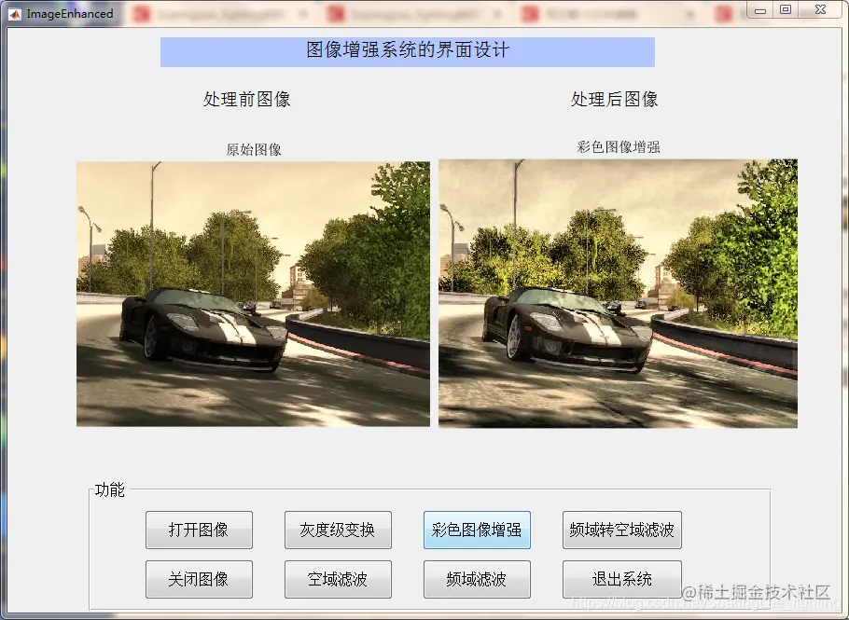Run 空域滤波 spatial filtering
Screen dimensions: 849x620
pyautogui.click(x=338, y=579)
